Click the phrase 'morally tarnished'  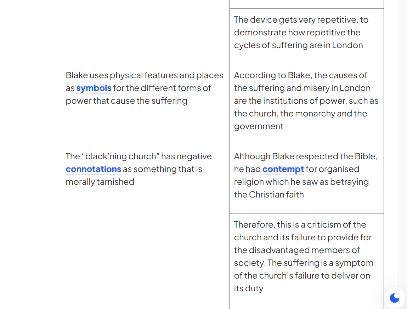point(100,182)
